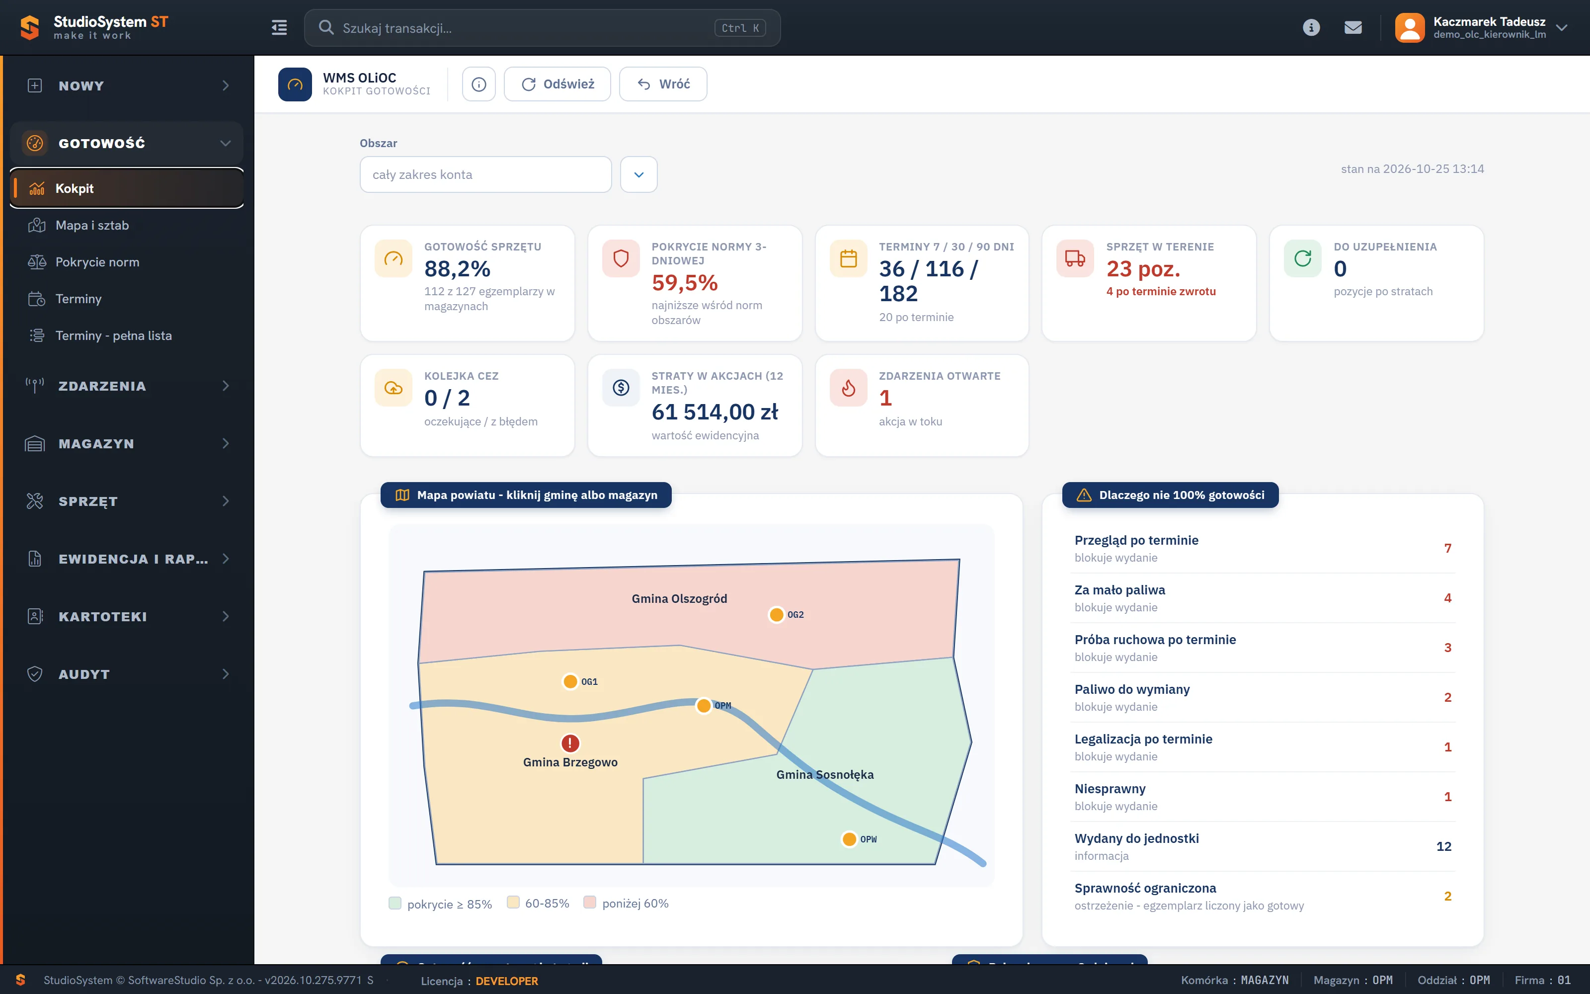Open the Terminy sidebar menu item

pyautogui.click(x=127, y=299)
